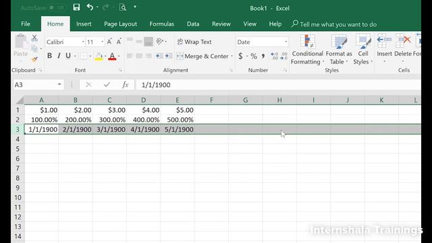The width and height of the screenshot is (432, 243).
Task: Open Conditional Formatting menu
Action: tap(308, 49)
